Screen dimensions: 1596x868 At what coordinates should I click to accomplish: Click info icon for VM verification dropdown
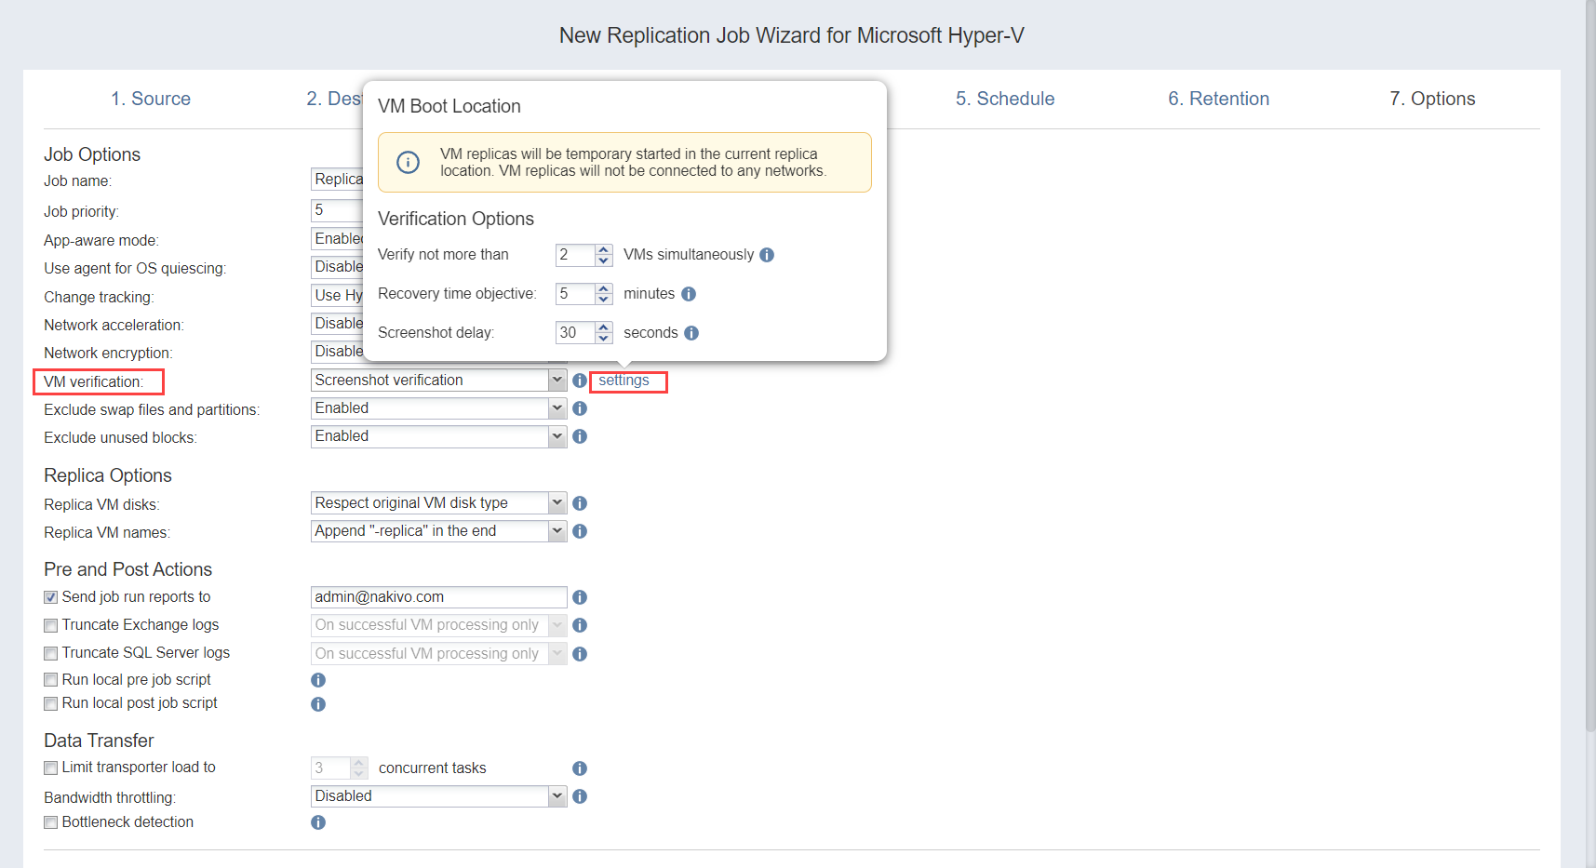pyautogui.click(x=580, y=381)
